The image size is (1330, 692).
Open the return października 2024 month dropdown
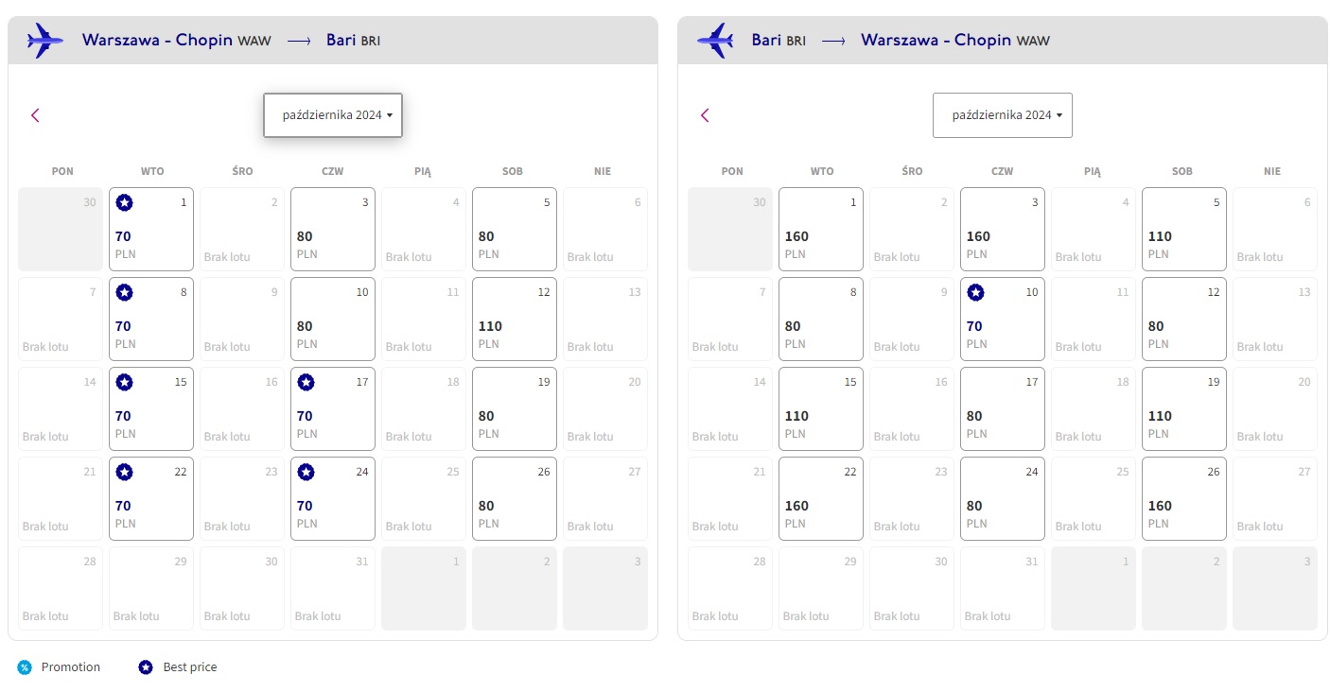pyautogui.click(x=1003, y=115)
